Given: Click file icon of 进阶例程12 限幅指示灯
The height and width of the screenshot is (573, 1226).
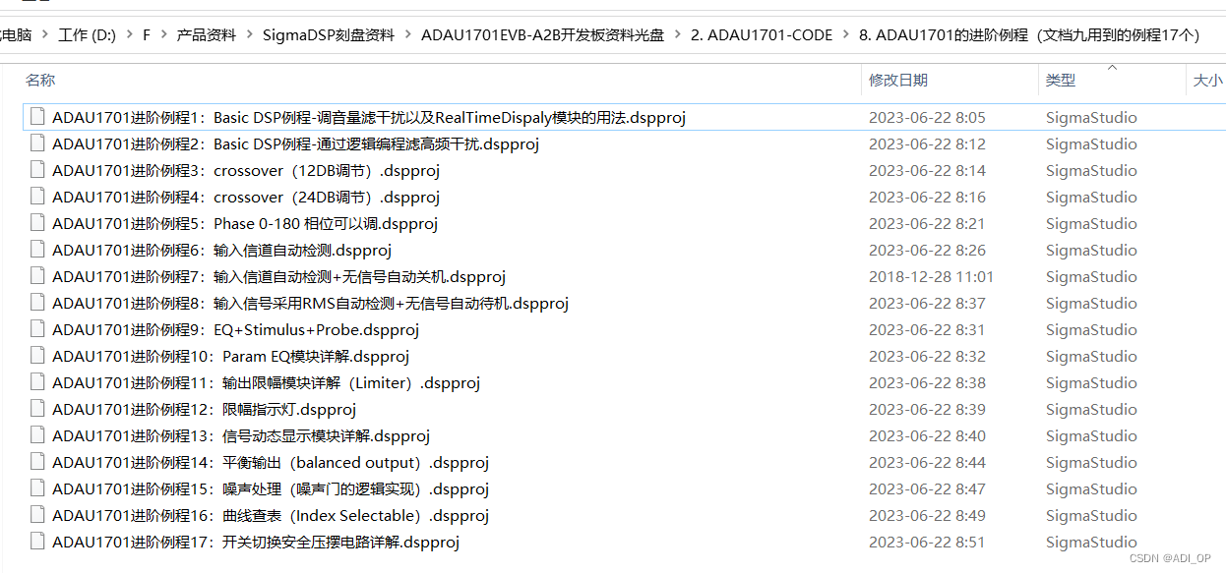Looking at the screenshot, I should point(37,409).
